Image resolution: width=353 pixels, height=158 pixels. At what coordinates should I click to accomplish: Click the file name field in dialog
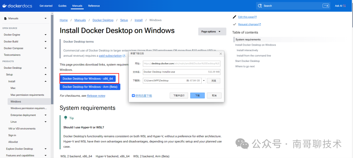click(181, 72)
